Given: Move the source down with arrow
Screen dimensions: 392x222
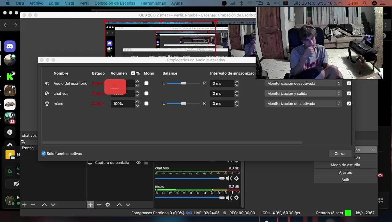Looking at the screenshot, I should pyautogui.click(x=128, y=204).
